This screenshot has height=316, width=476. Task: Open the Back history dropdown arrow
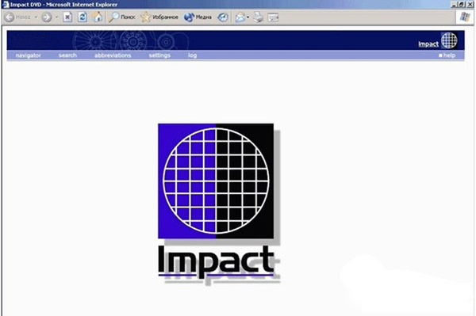click(x=36, y=17)
